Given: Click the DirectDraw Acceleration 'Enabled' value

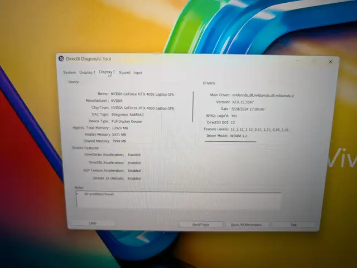Looking at the screenshot, I should click(134, 155).
